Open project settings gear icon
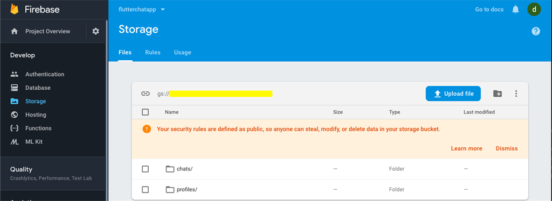The image size is (552, 201). pos(96,31)
